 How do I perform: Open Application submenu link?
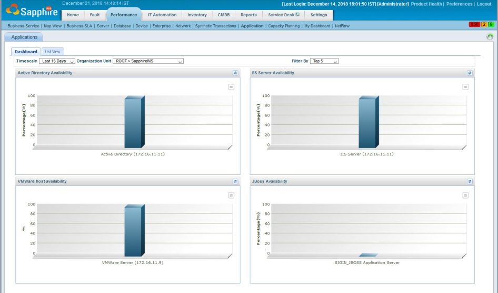click(252, 26)
